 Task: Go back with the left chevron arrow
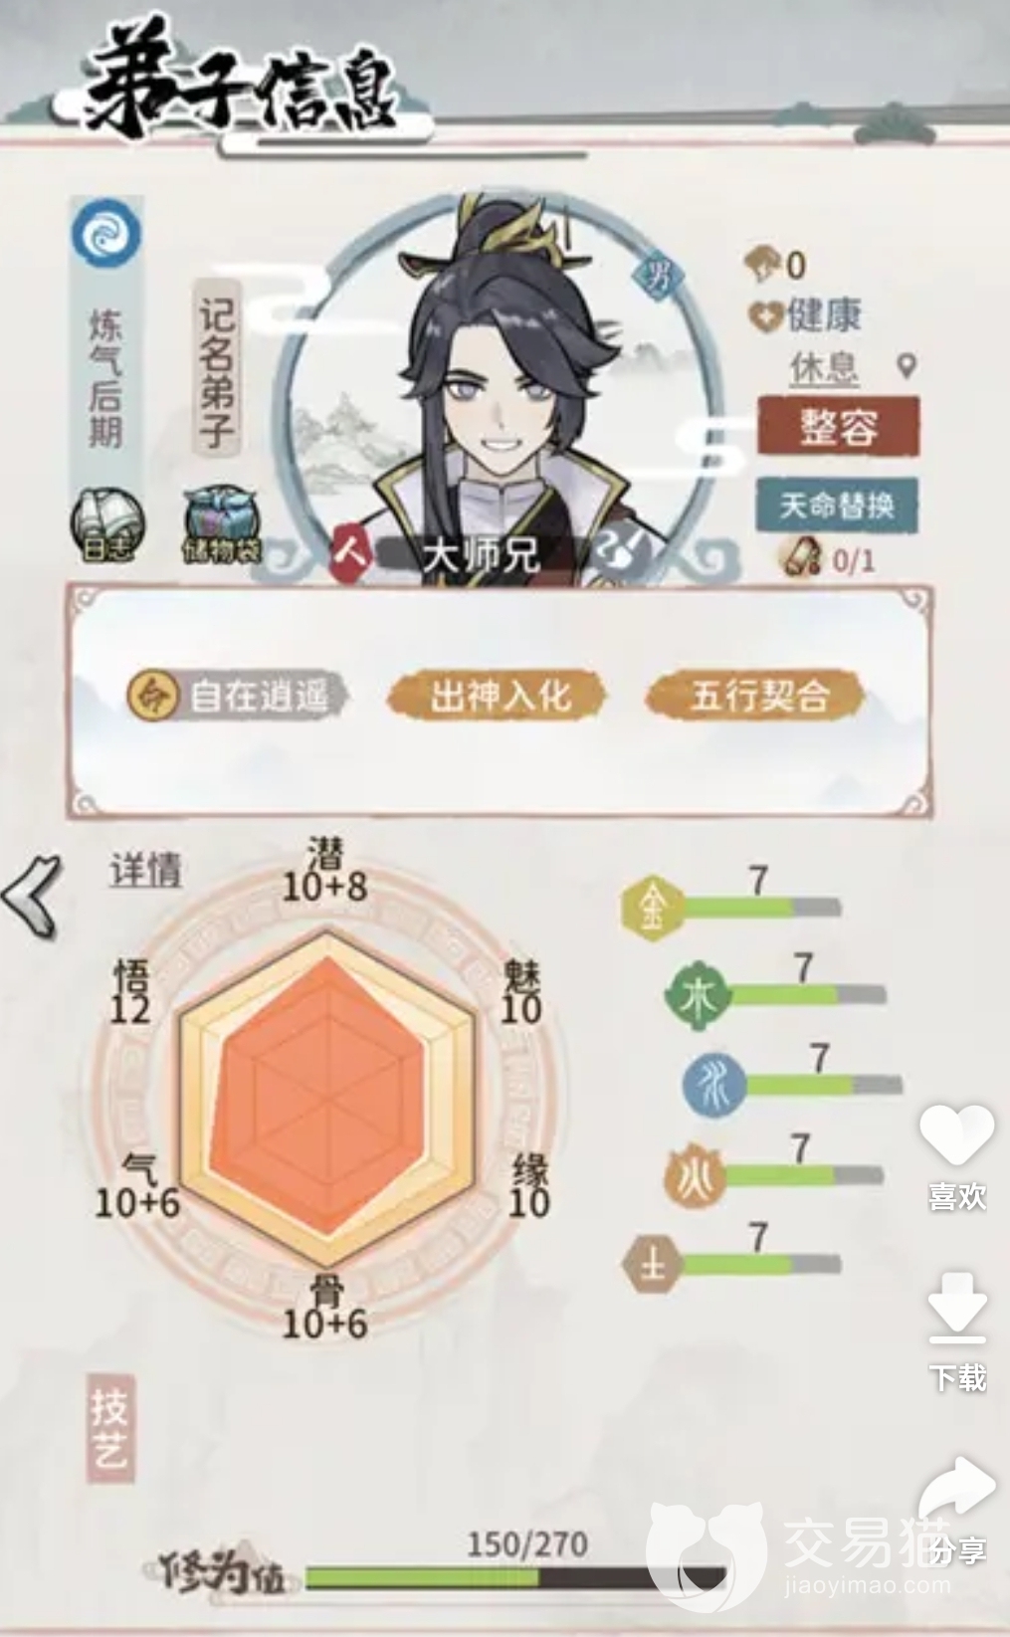click(33, 896)
